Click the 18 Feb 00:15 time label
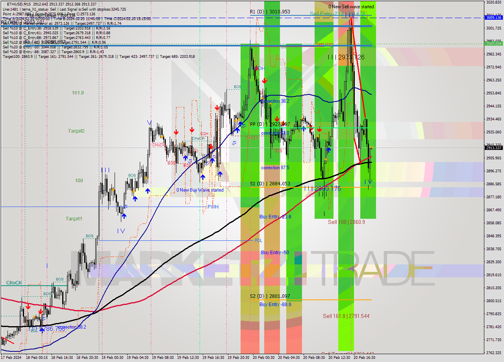This screenshot has width=504, height=362. [x=37, y=358]
